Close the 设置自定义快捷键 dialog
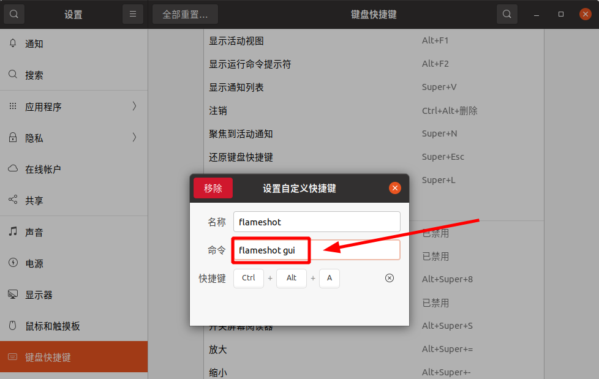 click(x=395, y=188)
